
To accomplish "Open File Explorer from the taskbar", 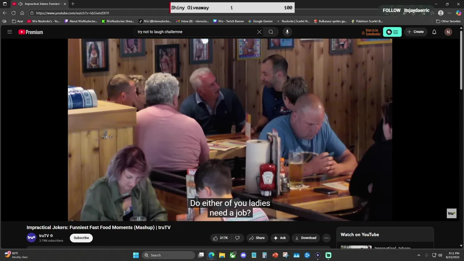I will [x=222, y=255].
